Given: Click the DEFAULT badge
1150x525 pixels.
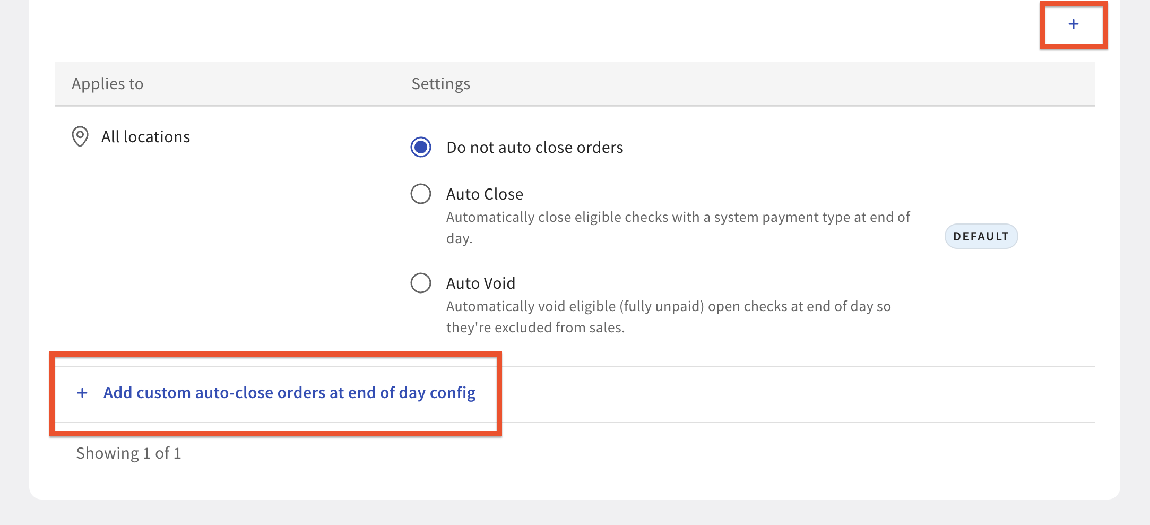Looking at the screenshot, I should tap(981, 236).
